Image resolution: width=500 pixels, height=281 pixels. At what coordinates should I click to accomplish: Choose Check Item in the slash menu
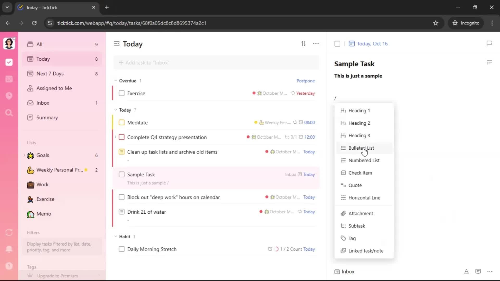tap(360, 173)
